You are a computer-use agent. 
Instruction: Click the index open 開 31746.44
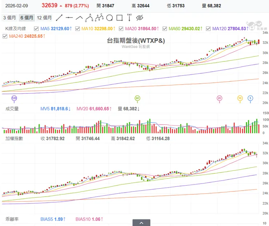[x=88, y=138]
